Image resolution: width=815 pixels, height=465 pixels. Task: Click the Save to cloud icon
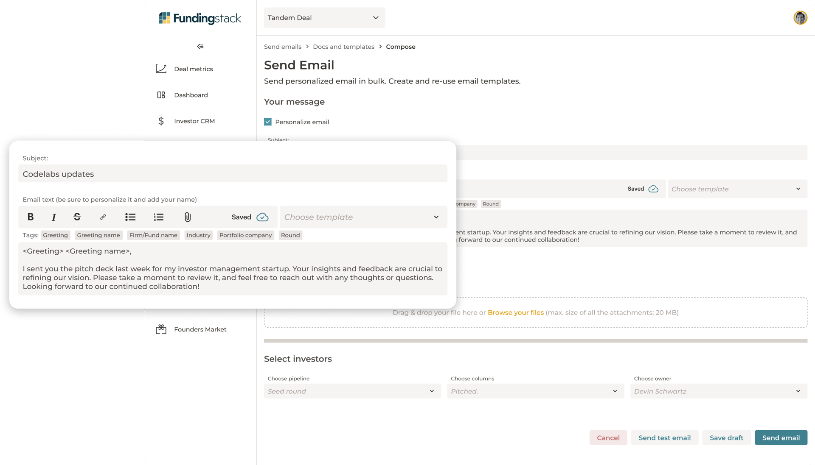click(x=262, y=217)
